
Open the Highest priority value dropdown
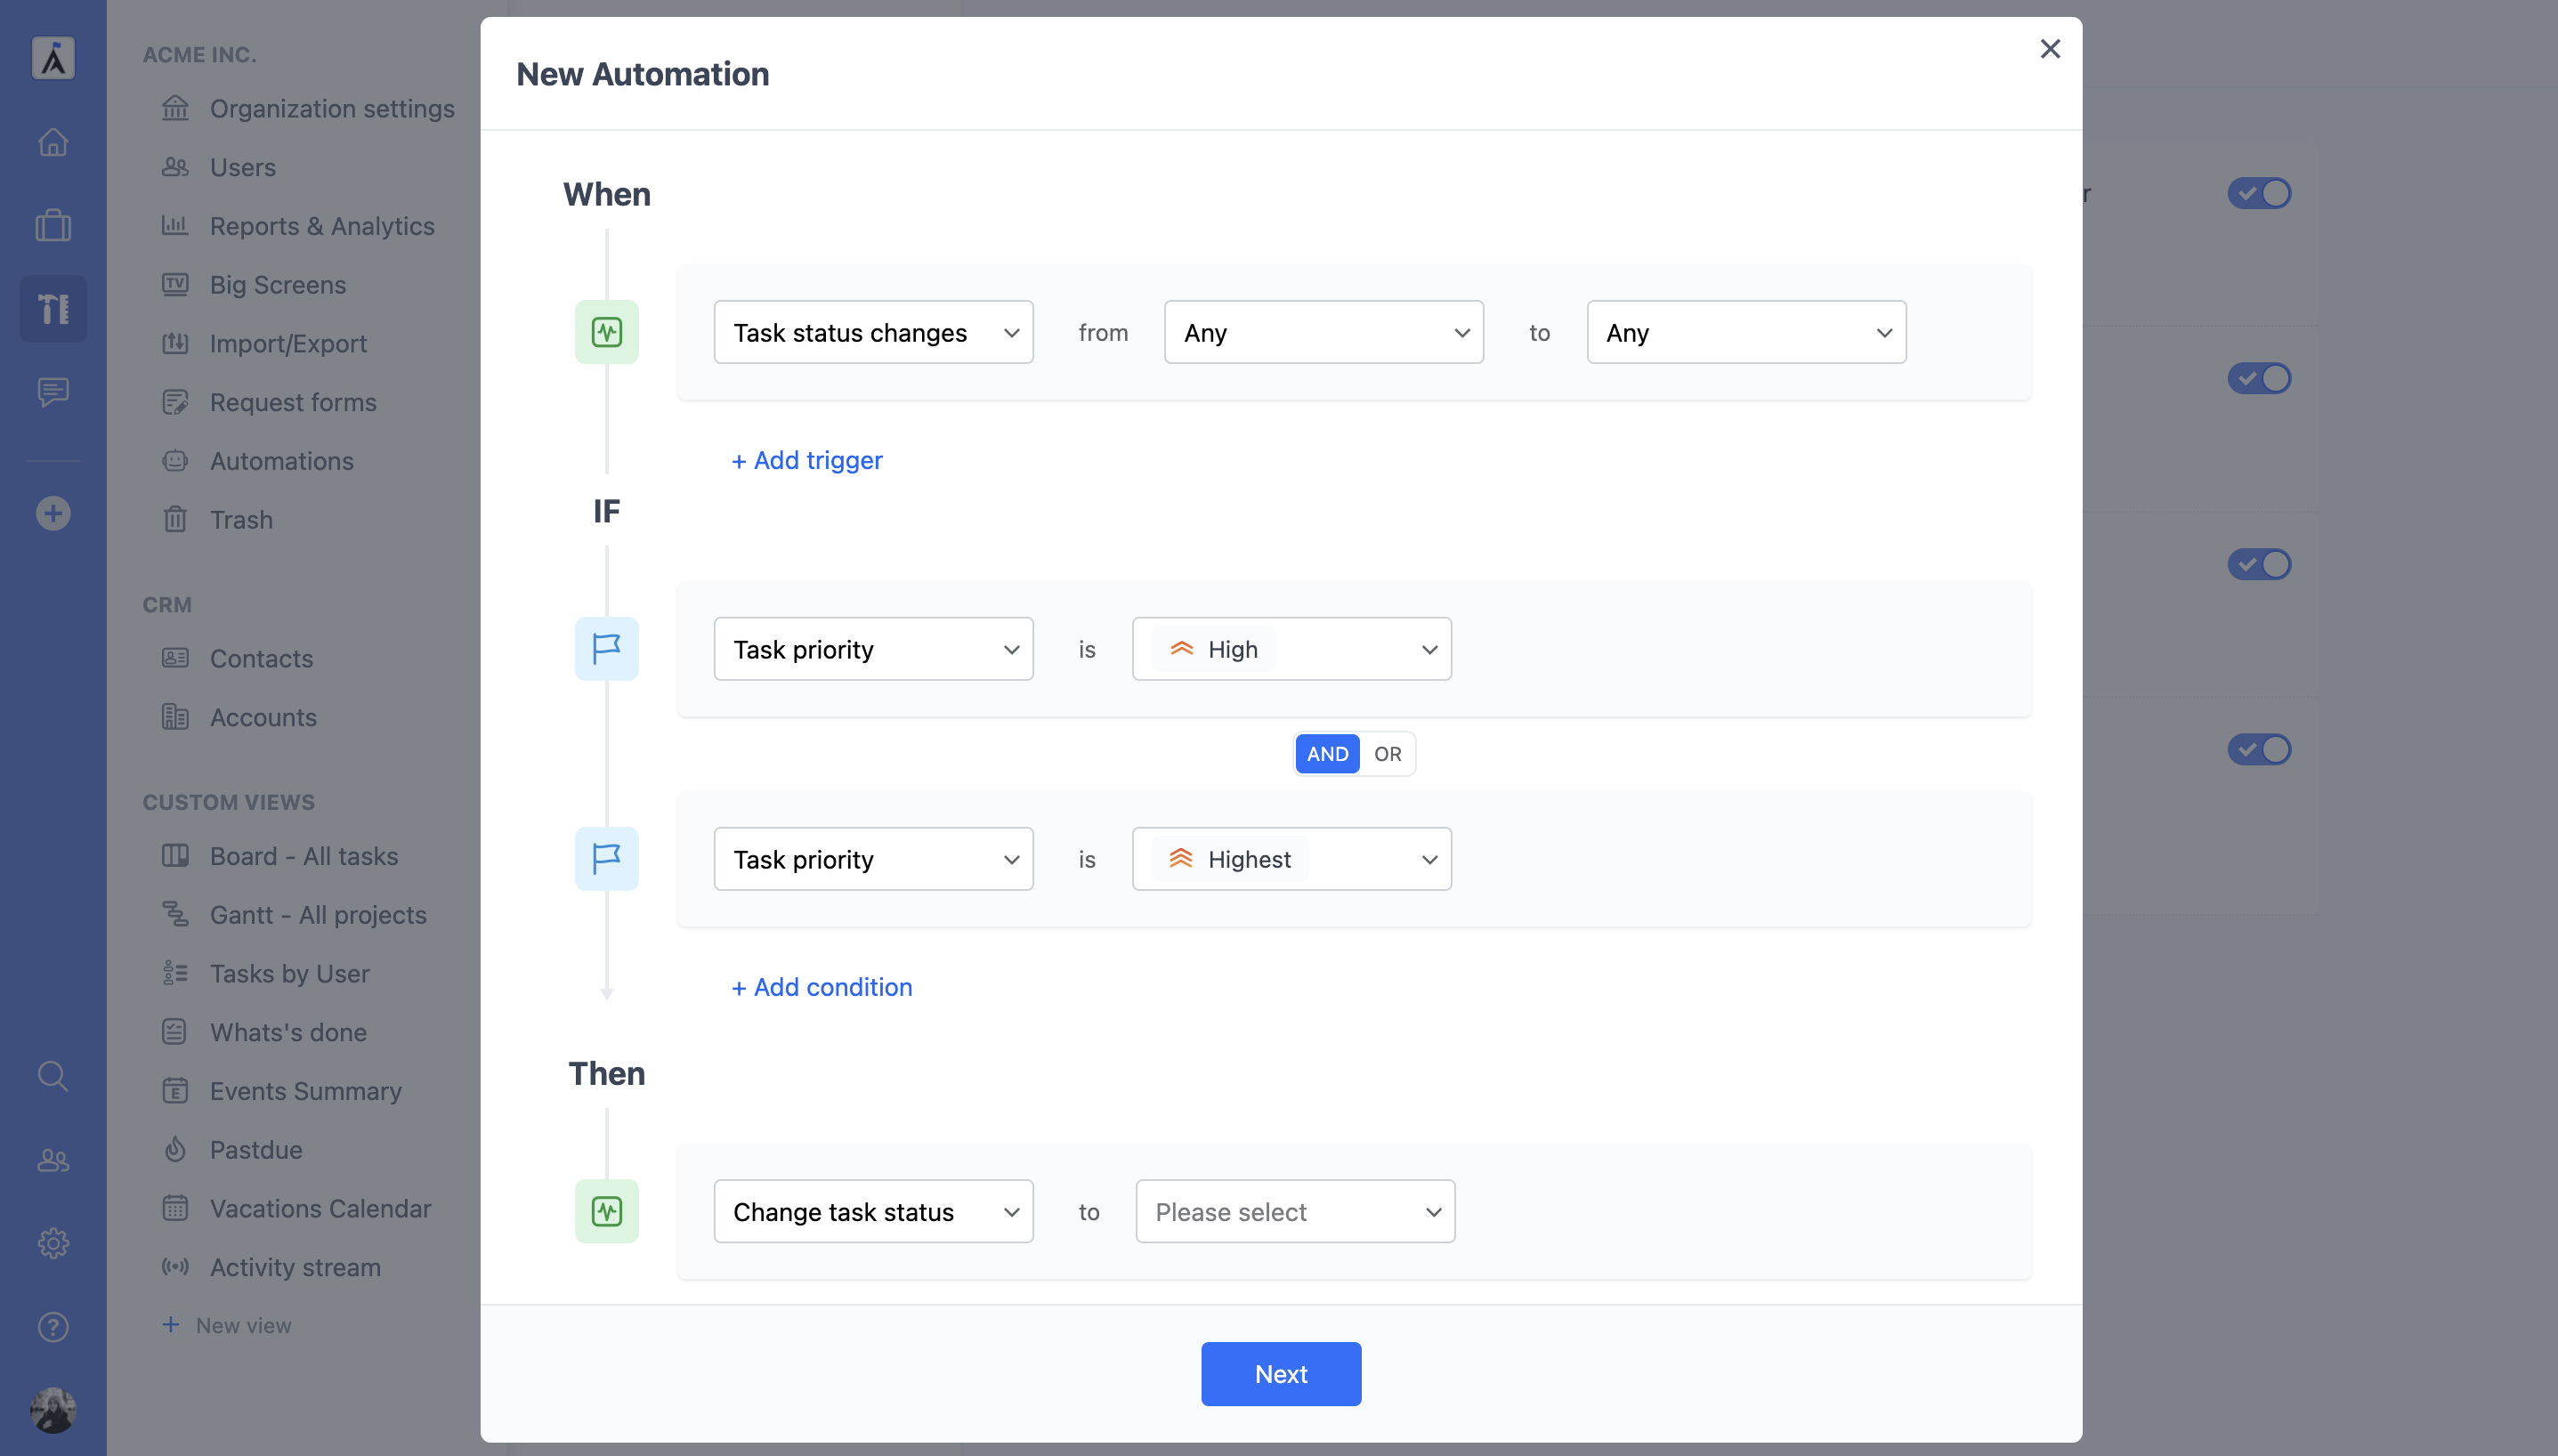(x=1291, y=859)
